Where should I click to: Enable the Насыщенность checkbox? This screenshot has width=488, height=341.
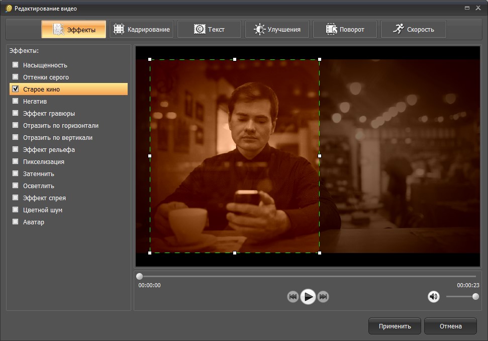coord(16,65)
